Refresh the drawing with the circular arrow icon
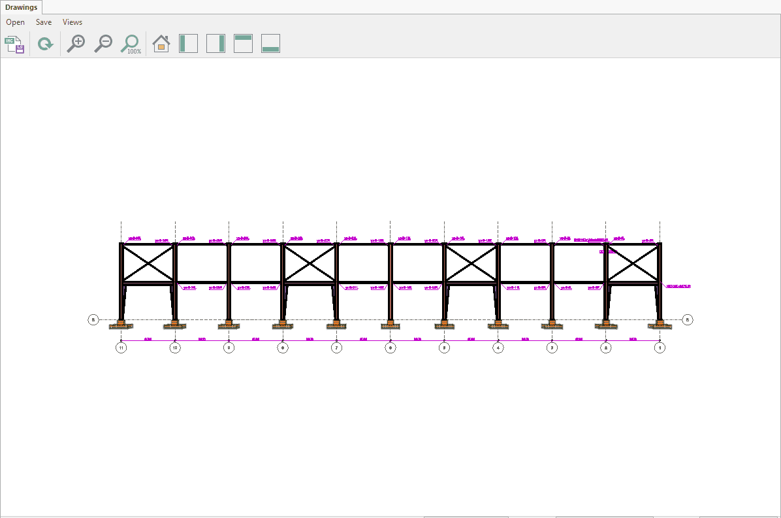 pyautogui.click(x=45, y=44)
